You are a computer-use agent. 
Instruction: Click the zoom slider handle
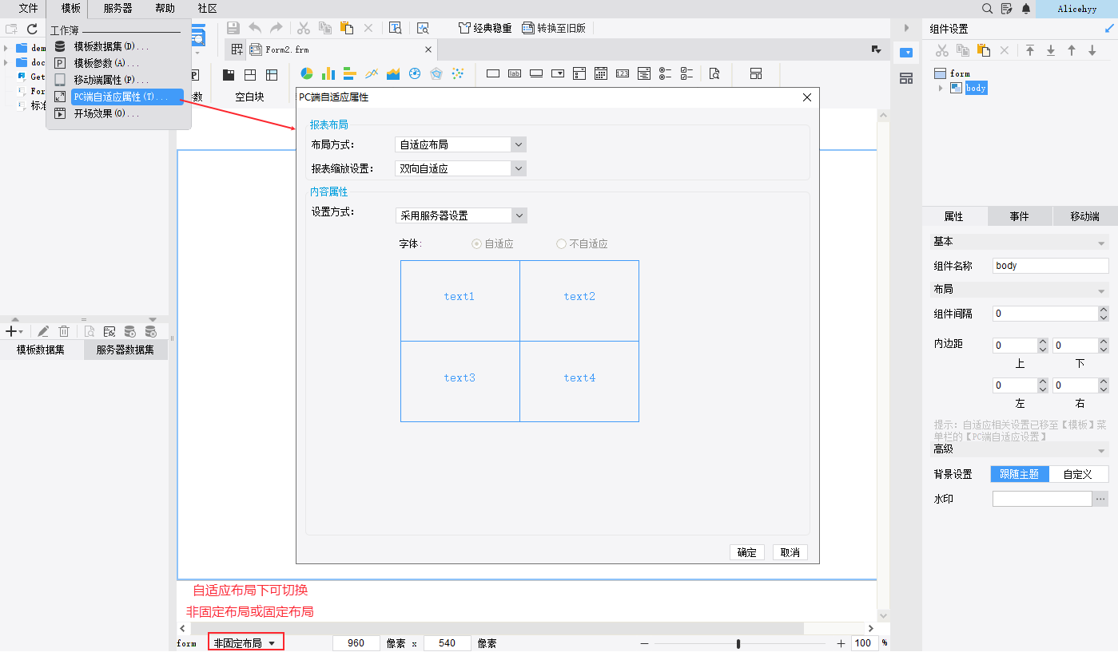pos(738,643)
